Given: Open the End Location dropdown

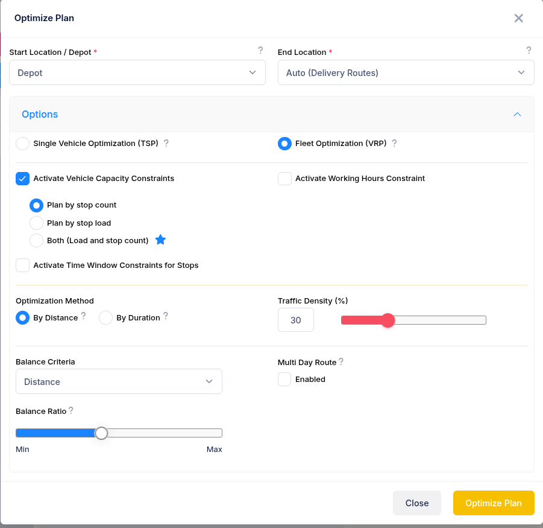Looking at the screenshot, I should 406,72.
